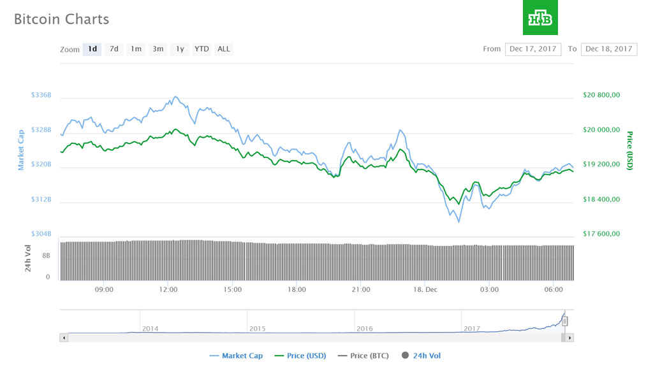Click the $19 200,00 price label
This screenshot has height=367, width=653.
(x=601, y=164)
